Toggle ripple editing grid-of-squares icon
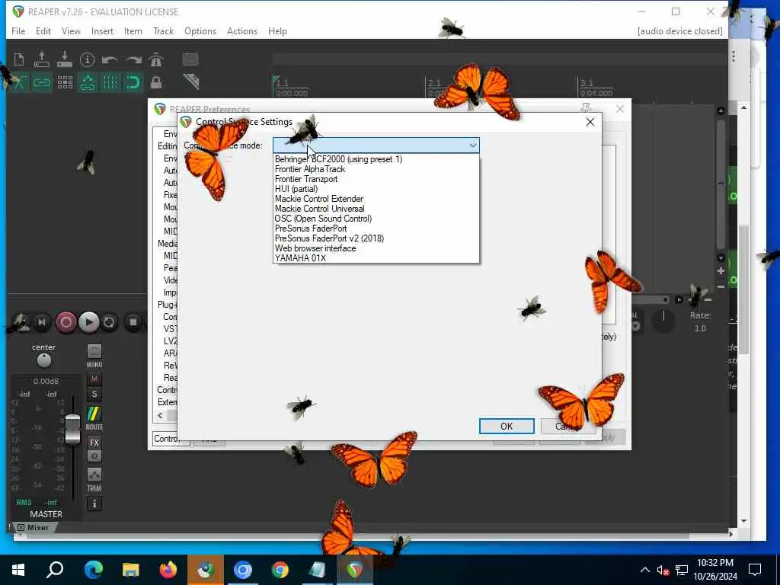 coord(65,82)
